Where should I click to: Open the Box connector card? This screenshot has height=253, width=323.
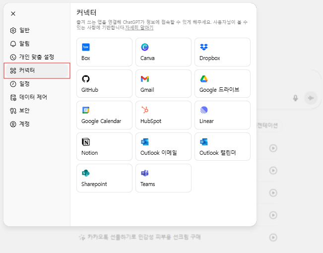[x=104, y=52]
